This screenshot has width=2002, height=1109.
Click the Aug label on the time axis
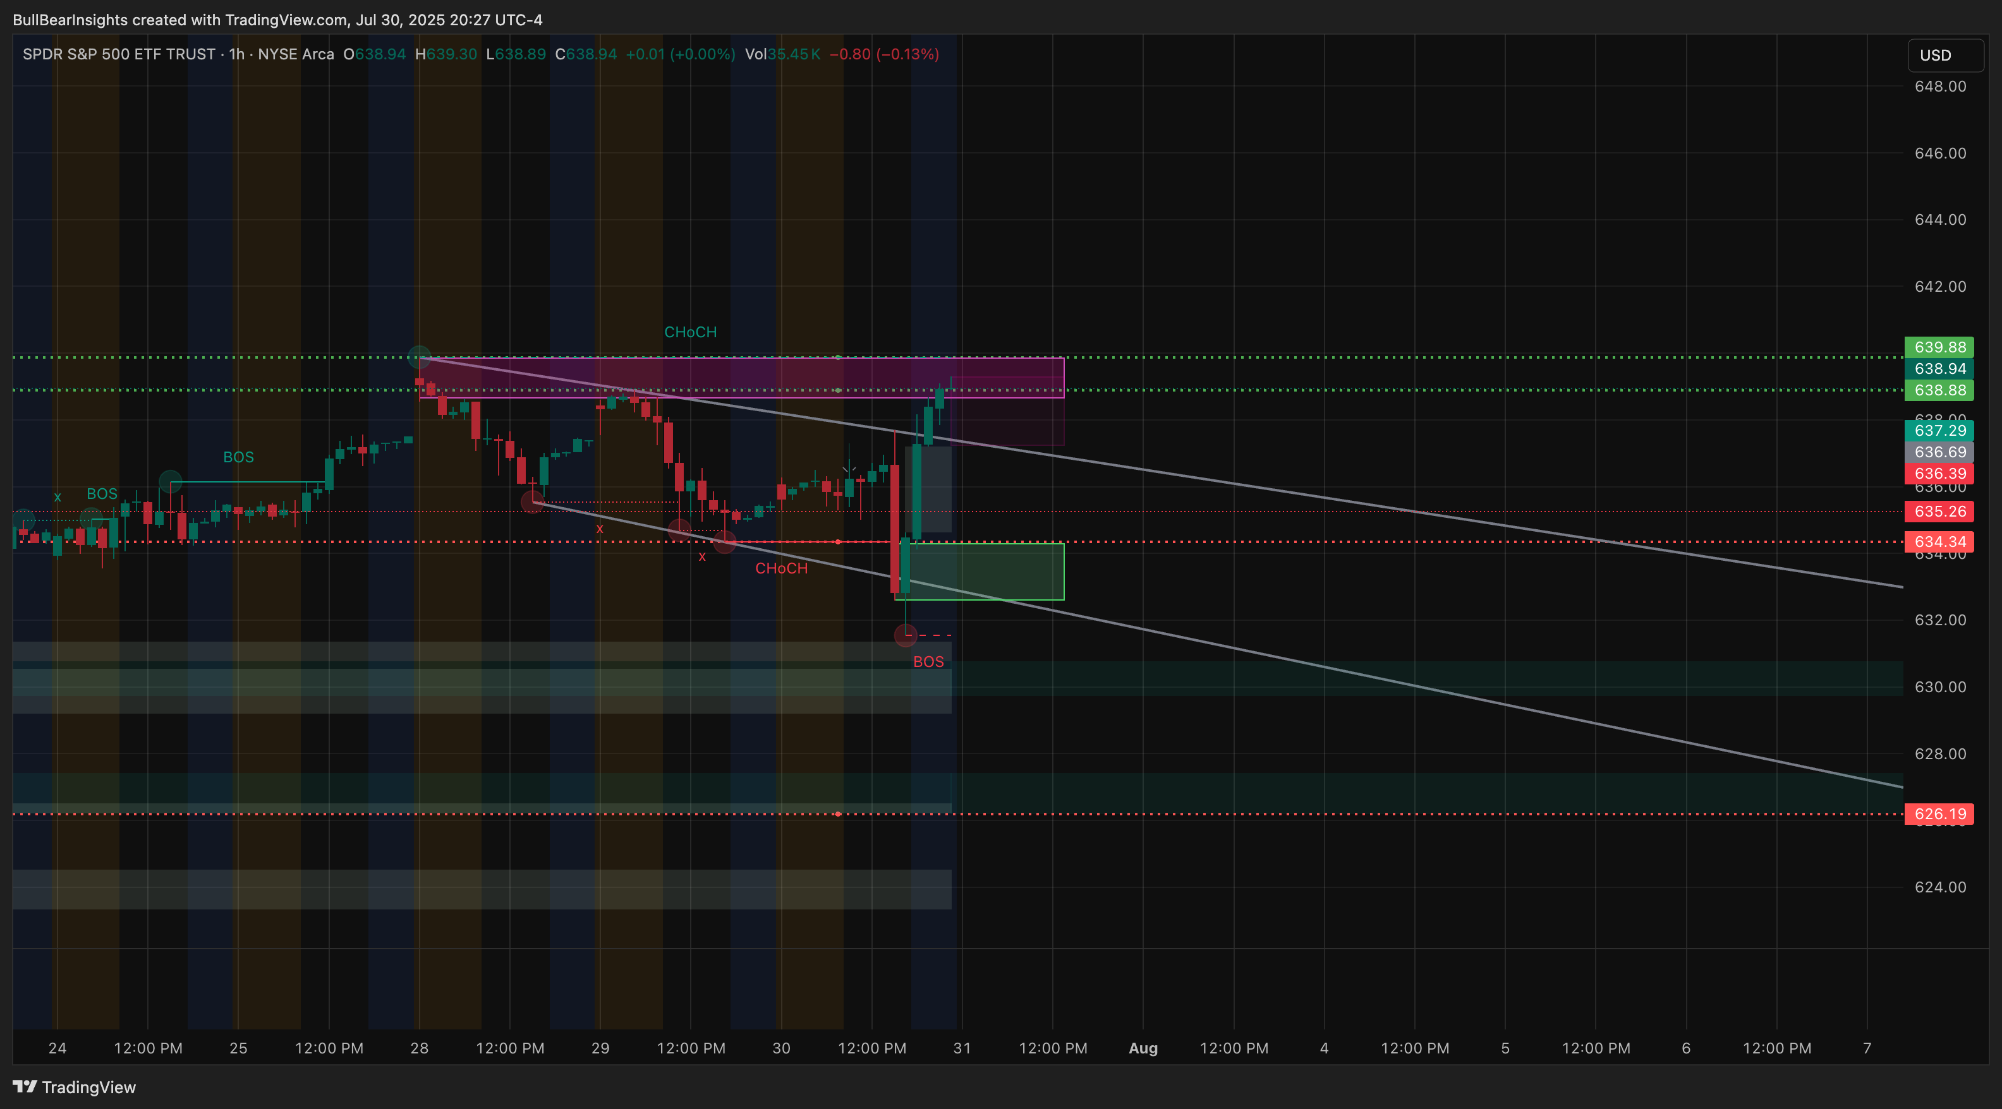pyautogui.click(x=1143, y=1048)
